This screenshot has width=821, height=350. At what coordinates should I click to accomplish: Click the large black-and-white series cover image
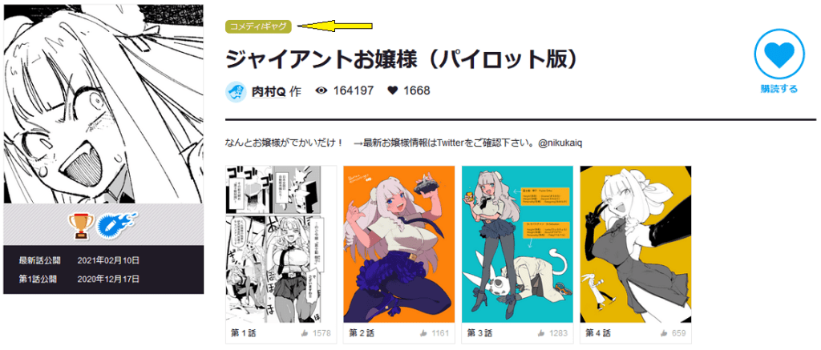click(103, 104)
